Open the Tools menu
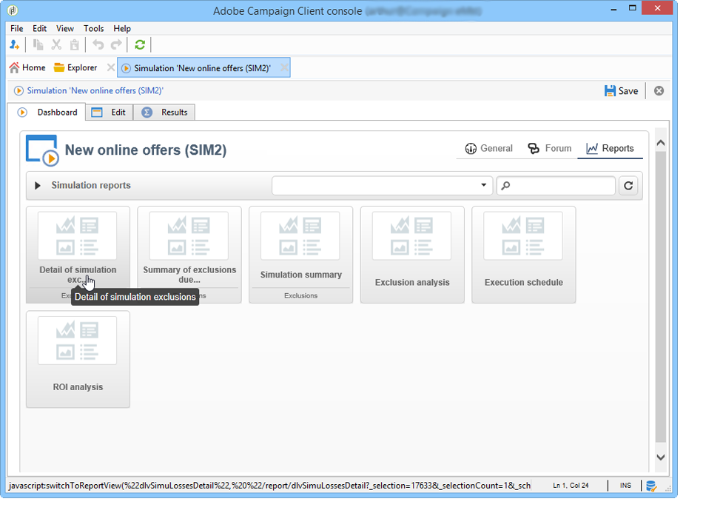703x513 pixels. tap(94, 28)
